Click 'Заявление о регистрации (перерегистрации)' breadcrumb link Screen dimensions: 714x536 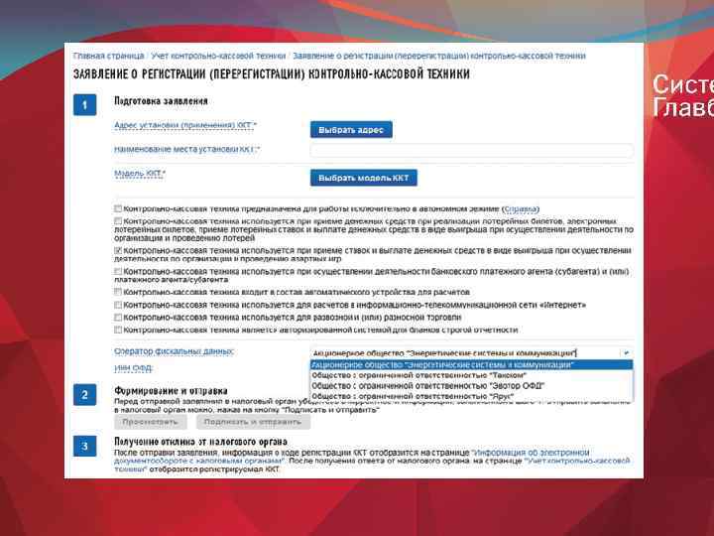(x=439, y=56)
